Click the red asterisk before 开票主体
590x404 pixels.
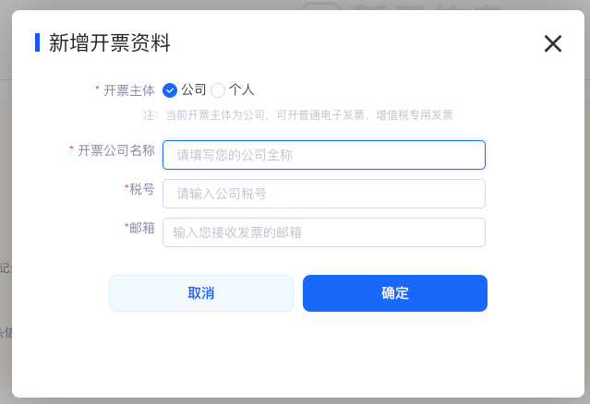pos(98,90)
